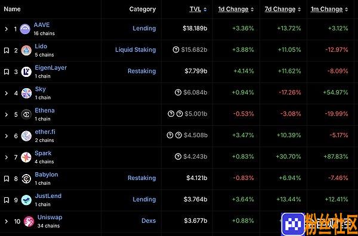
Task: Click the Lido protocol logo icon
Action: [x=26, y=51]
